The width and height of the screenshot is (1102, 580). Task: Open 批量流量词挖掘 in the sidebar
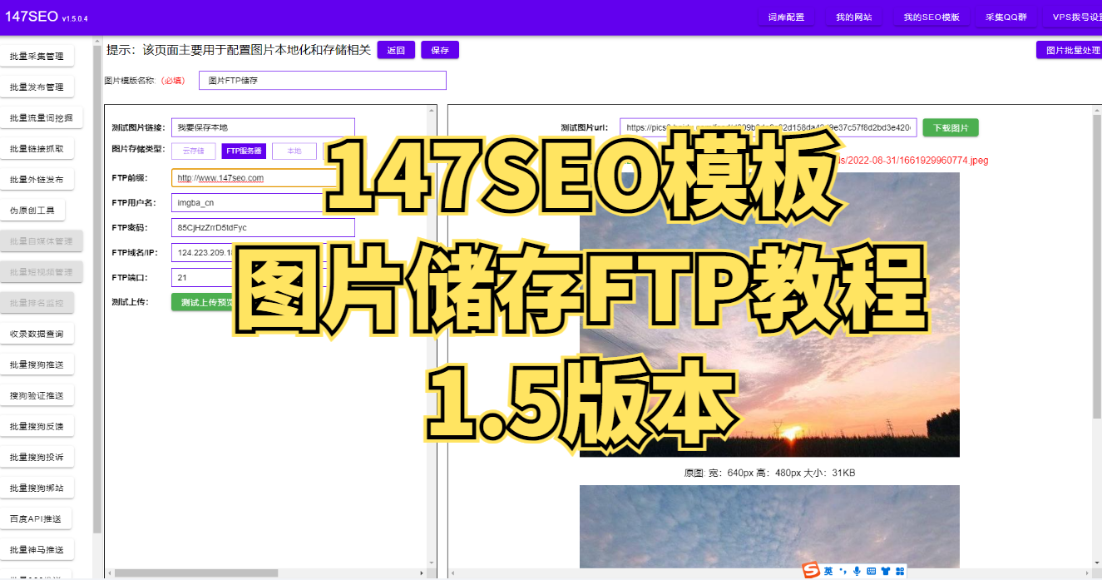[42, 118]
